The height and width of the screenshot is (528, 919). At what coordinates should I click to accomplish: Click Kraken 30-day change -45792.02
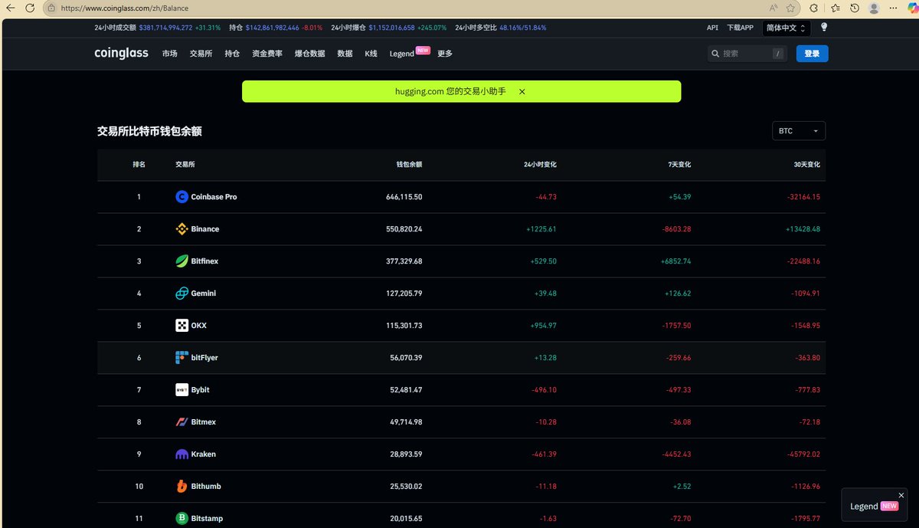(803, 454)
